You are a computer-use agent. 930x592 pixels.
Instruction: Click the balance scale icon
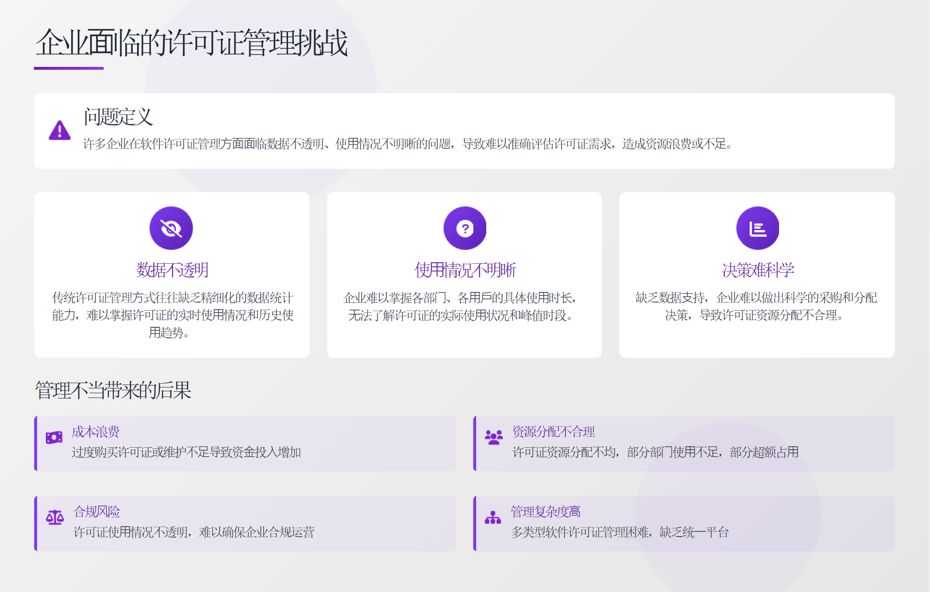pos(55,517)
